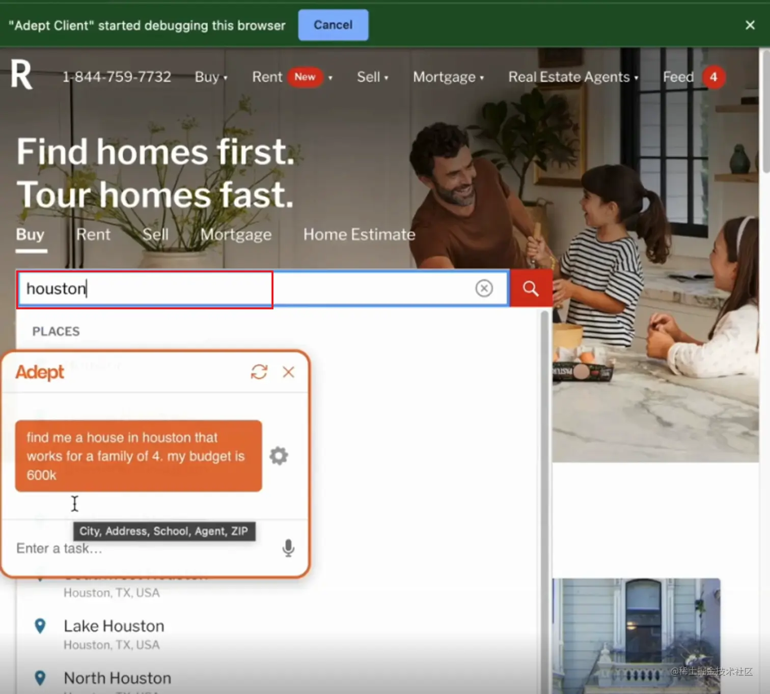Switch to the Sell search tab
Viewport: 770px width, 694px height.
coord(155,234)
